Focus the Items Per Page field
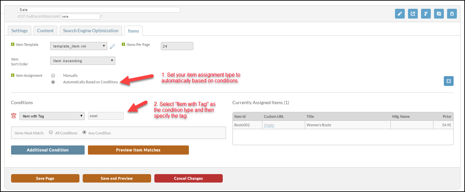The width and height of the screenshot is (465, 192). point(177,46)
